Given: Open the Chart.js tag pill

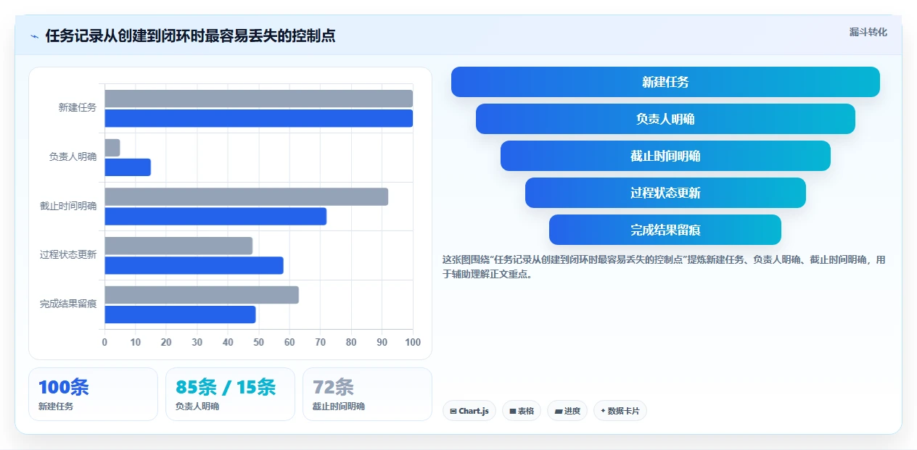Looking at the screenshot, I should (x=469, y=411).
